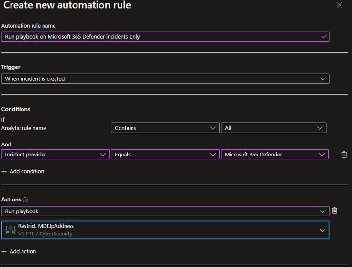Expand the Restrict-MDEIpAddress playbook selector chevron
352x267 pixels.
[322, 230]
